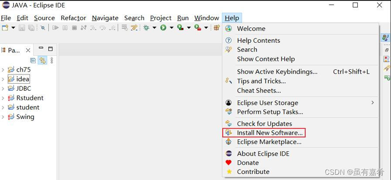Open the Refactor menu
This screenshot has height=180, width=391.
(73, 18)
